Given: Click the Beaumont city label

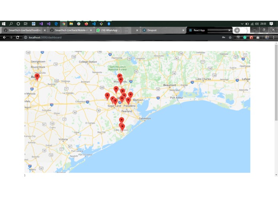Looking at the screenshot, I should (x=170, y=85).
